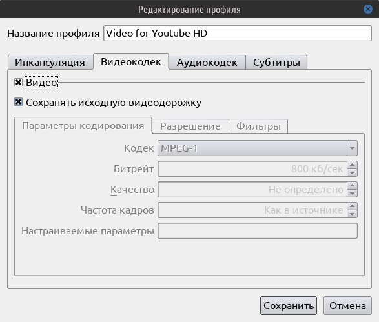
Task: Save the profile with Сохранить
Action: coord(289,306)
